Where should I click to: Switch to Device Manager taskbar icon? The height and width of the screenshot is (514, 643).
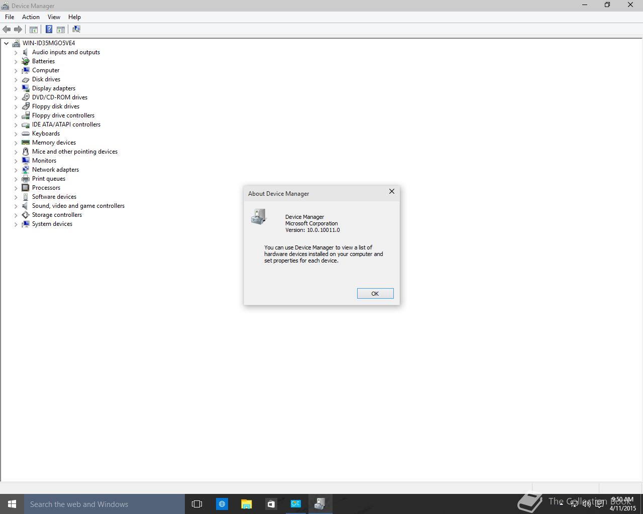click(x=320, y=504)
